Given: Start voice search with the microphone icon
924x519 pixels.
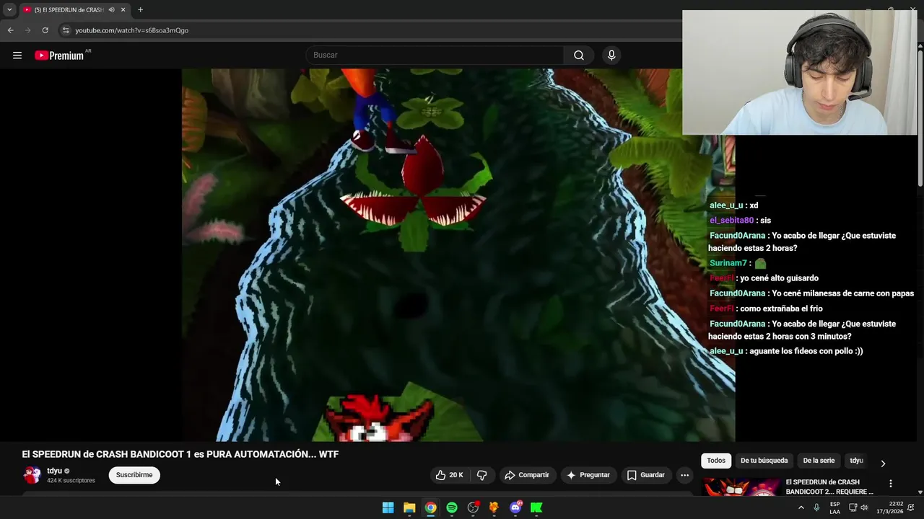Looking at the screenshot, I should [x=611, y=56].
